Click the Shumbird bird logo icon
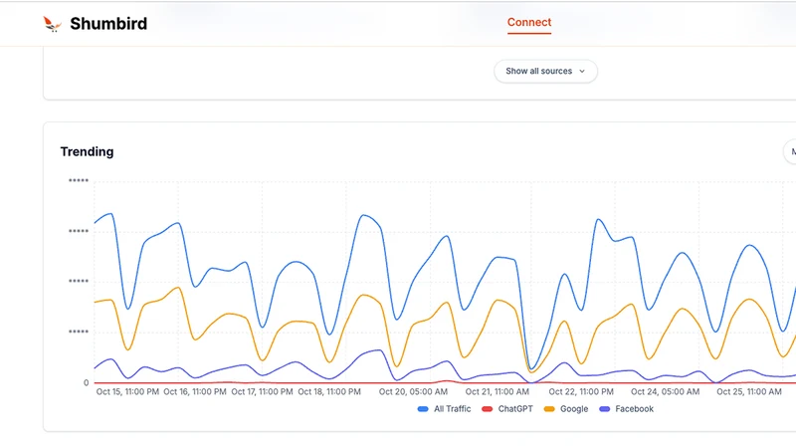Image resolution: width=796 pixels, height=448 pixels. 52,24
